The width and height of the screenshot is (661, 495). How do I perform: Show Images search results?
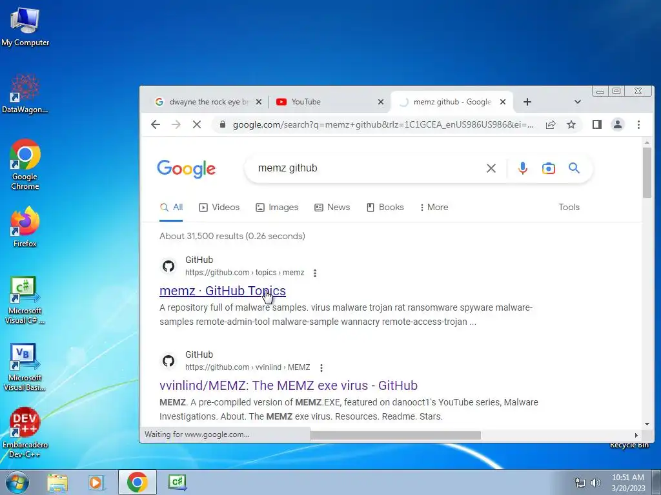277,207
